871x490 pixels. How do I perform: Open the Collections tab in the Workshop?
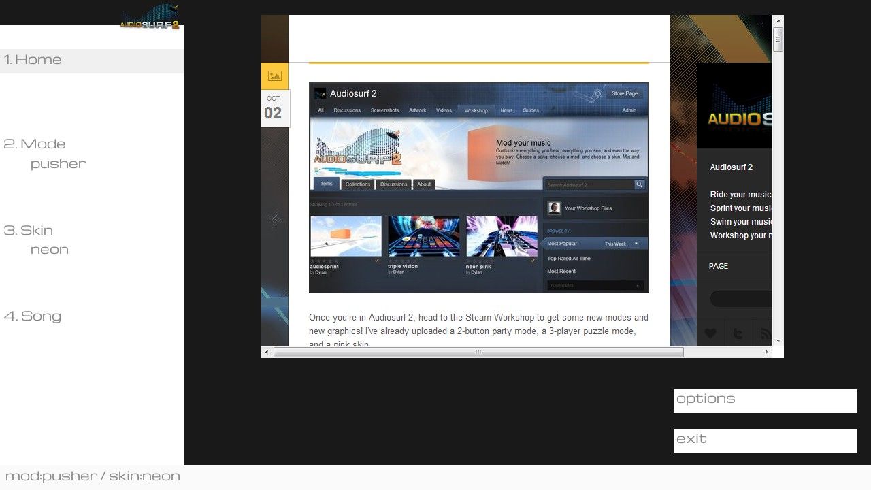(x=357, y=184)
